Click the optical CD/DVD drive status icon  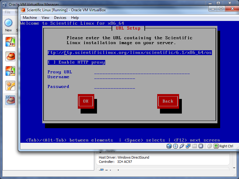coord(175,146)
